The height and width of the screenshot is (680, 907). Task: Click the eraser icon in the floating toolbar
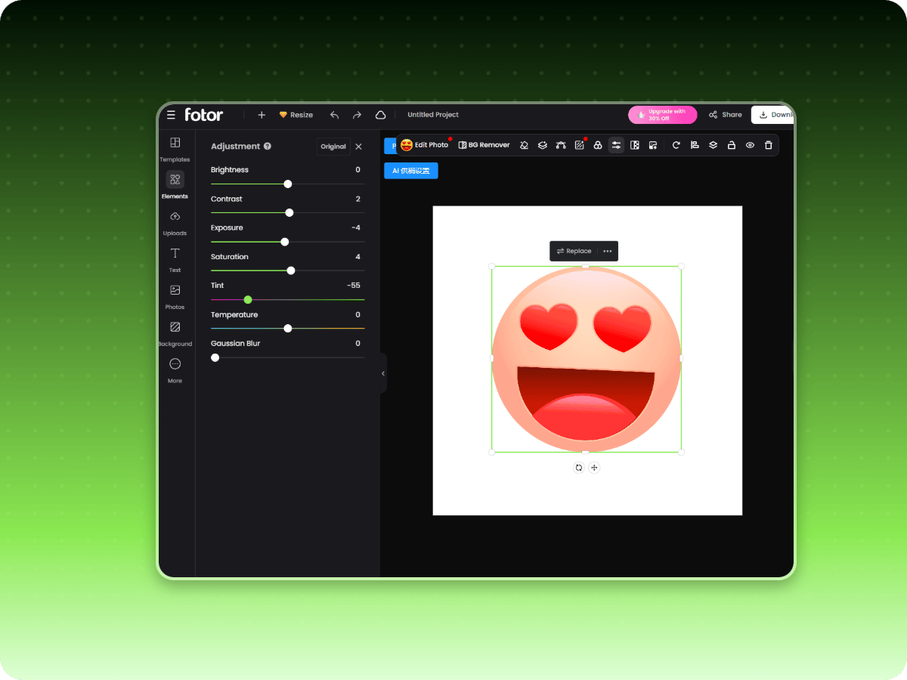coord(524,145)
